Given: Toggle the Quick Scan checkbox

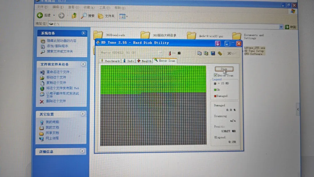Looking at the screenshot, I should [215, 75].
